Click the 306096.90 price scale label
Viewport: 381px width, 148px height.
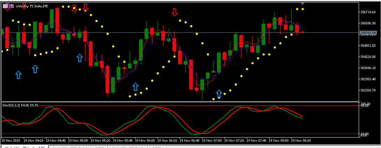point(368,23)
